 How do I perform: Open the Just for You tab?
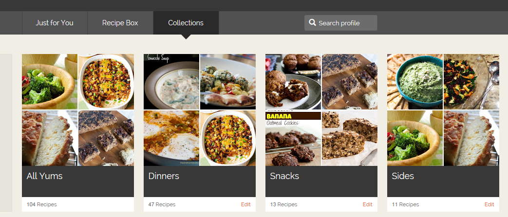(x=55, y=23)
